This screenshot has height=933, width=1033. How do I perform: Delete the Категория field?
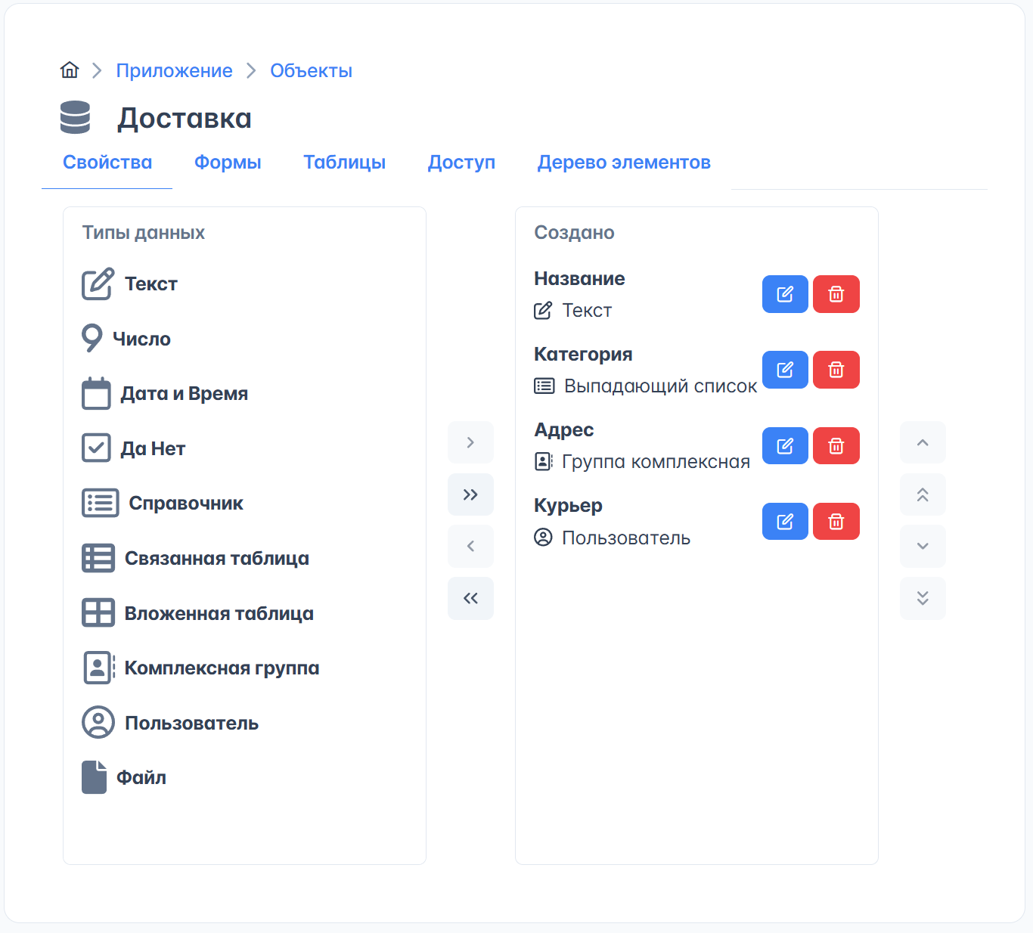coord(836,370)
